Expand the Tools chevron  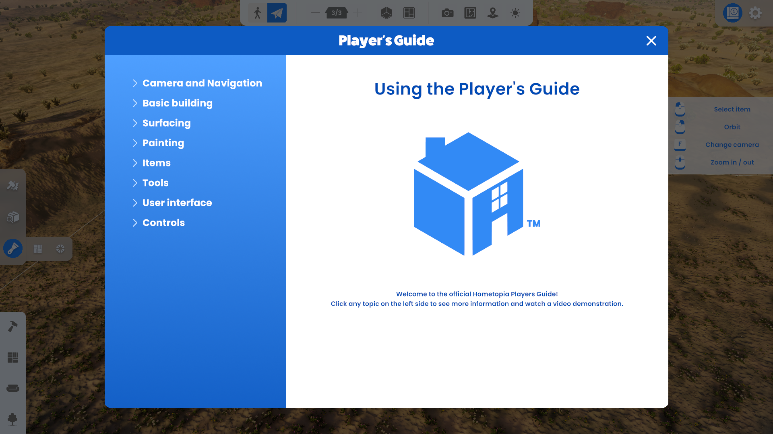(x=135, y=183)
